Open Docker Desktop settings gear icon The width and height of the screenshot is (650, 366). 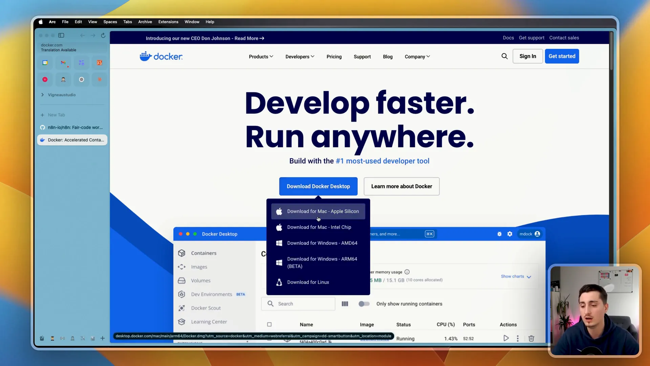point(510,234)
